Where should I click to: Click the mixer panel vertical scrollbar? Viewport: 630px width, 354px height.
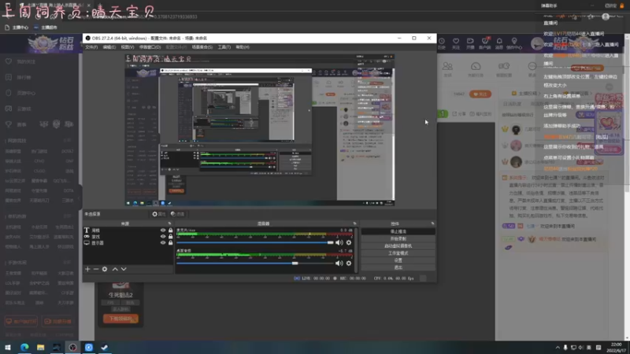point(356,250)
